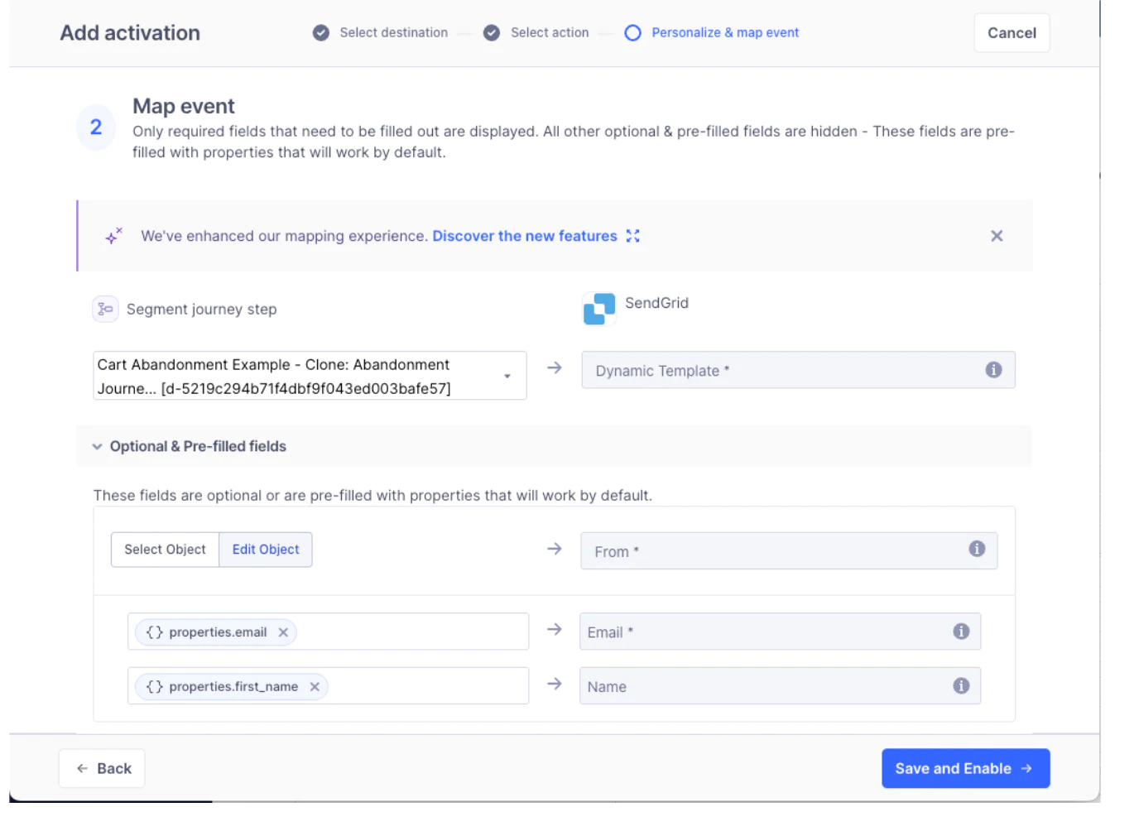Show info for the Email field
The width and height of the screenshot is (1139, 831).
[x=961, y=632]
